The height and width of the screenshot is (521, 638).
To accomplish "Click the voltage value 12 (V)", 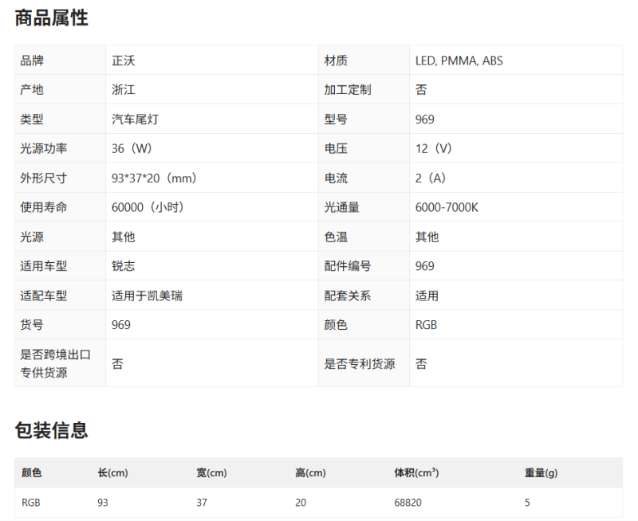I will click(x=434, y=148).
